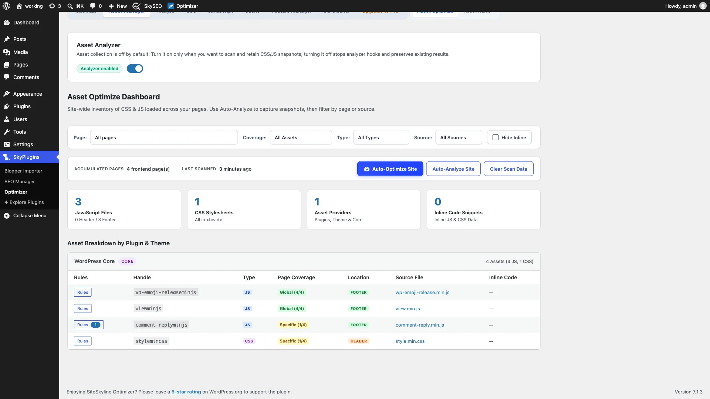Open Appearance brush icon in sidebar
Screen dimensions: 710x399
tap(7, 94)
